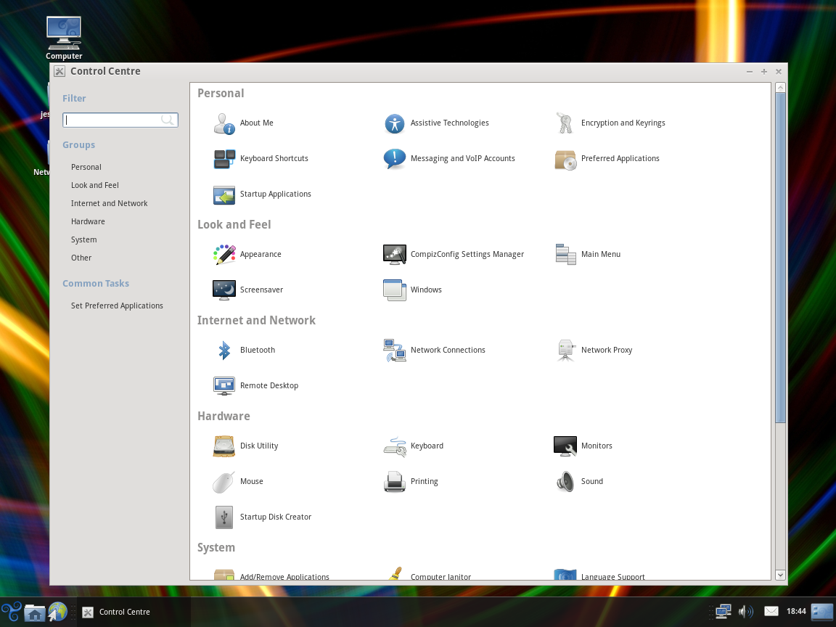Select the Hardware group in sidebar

pyautogui.click(x=88, y=221)
